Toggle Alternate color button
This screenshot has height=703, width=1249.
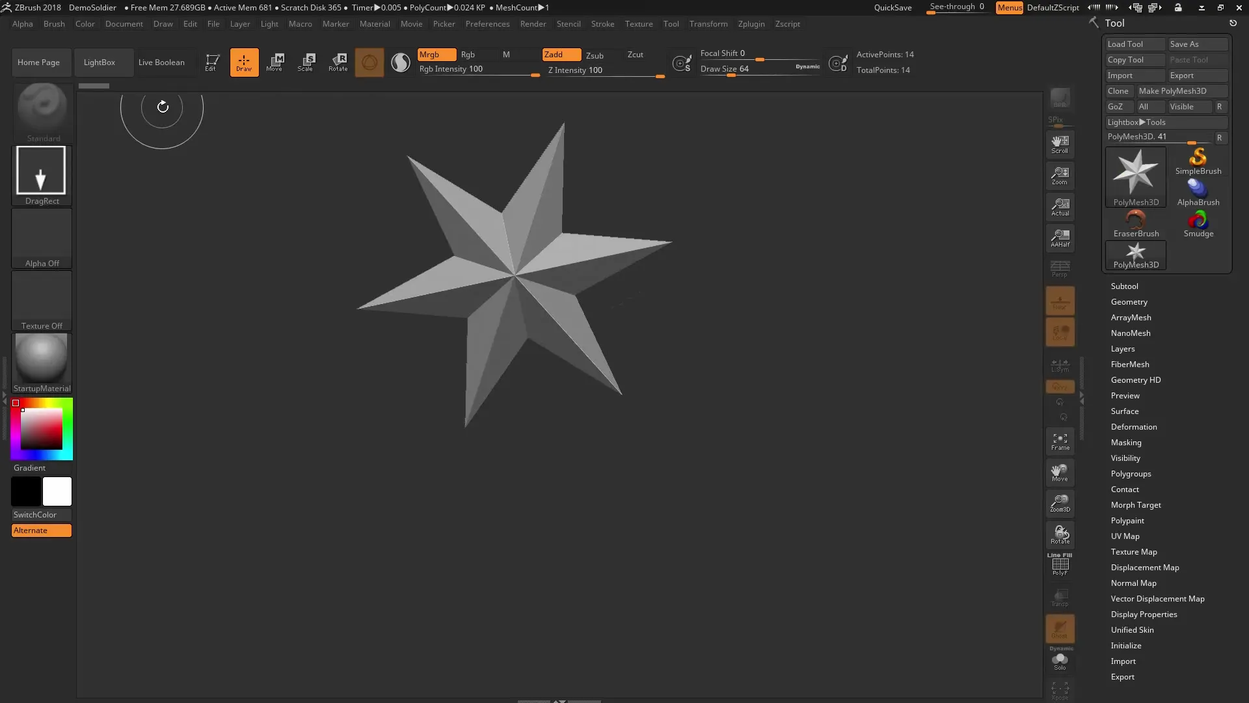(42, 531)
